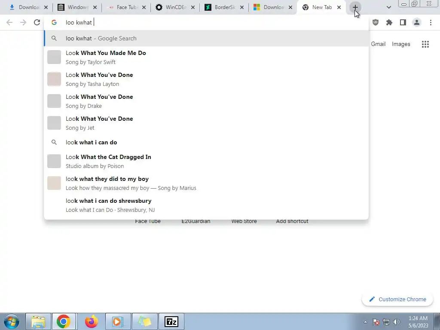The height and width of the screenshot is (330, 440).
Task: Open Chrome's three-dot menu
Action: coord(431,22)
